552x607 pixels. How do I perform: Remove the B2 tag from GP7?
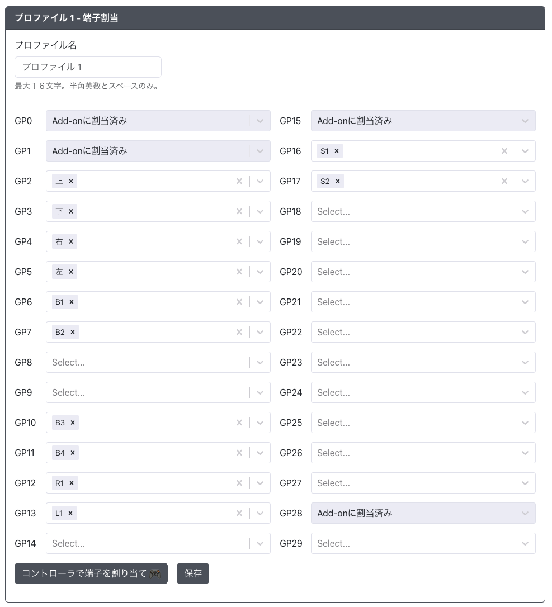click(73, 332)
